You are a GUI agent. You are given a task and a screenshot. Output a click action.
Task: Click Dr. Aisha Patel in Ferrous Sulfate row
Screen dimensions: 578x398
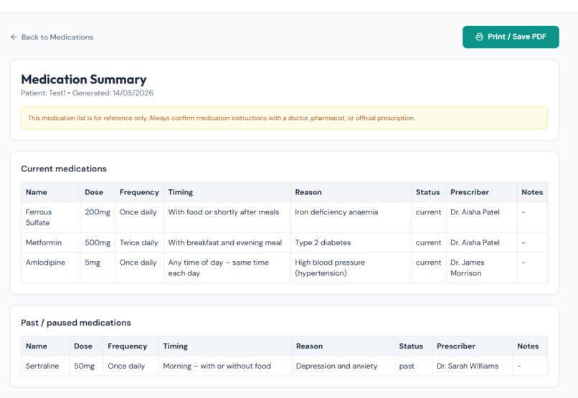coord(481,217)
